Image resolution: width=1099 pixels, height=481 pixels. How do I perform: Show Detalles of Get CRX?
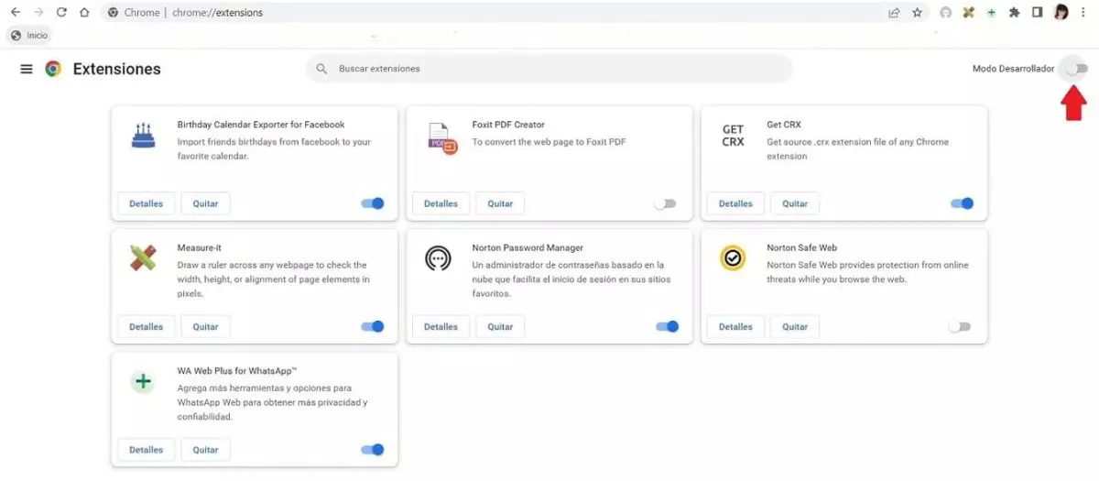pos(735,203)
